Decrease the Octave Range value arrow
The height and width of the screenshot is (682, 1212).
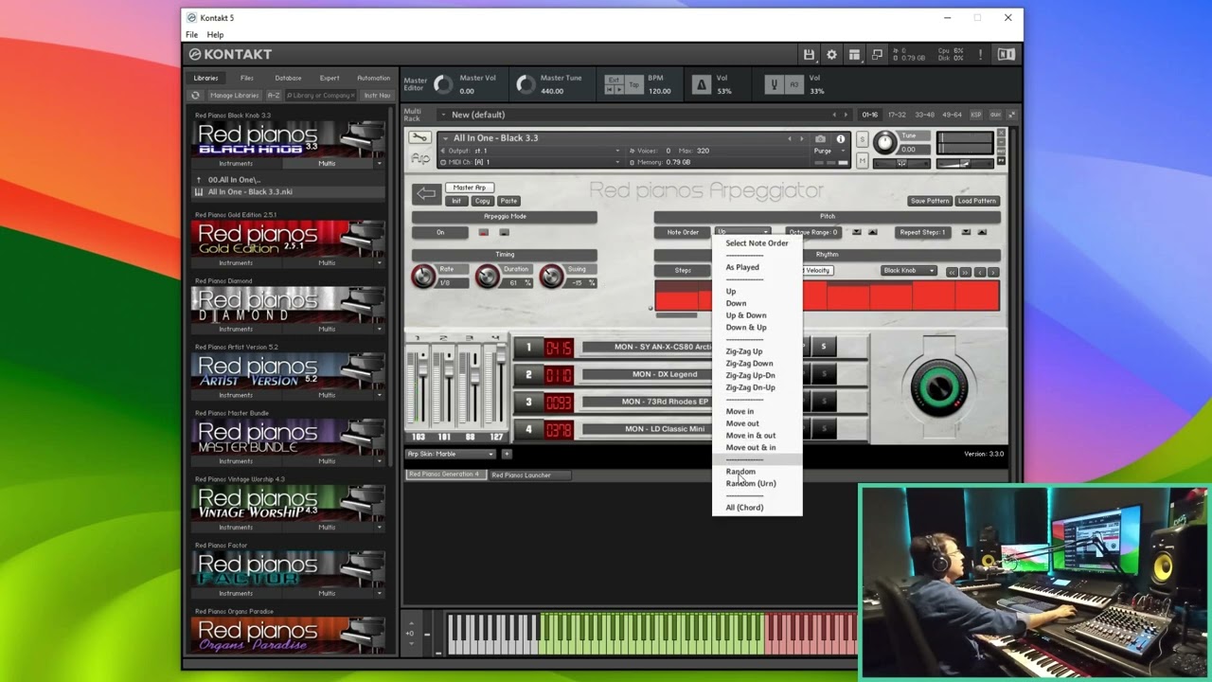click(857, 232)
